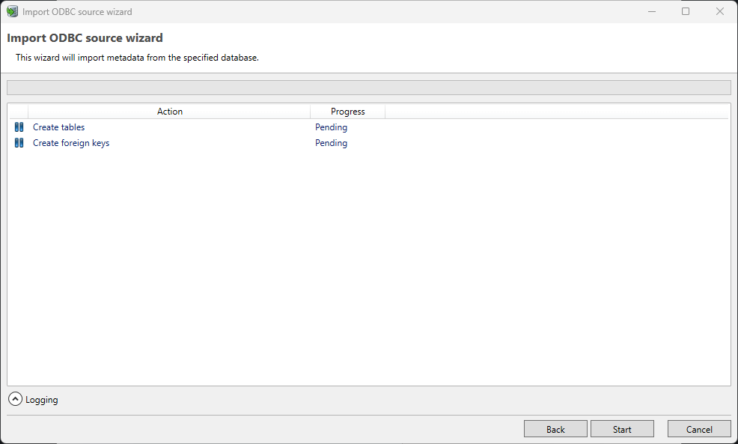Click the Pending status of Create tables
The height and width of the screenshot is (444, 738).
click(331, 127)
